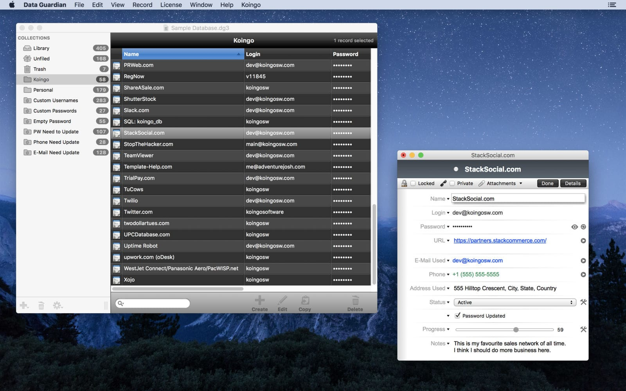Screen dimensions: 626x391
Task: Open the partners.stackcommerce.com link
Action: point(500,240)
